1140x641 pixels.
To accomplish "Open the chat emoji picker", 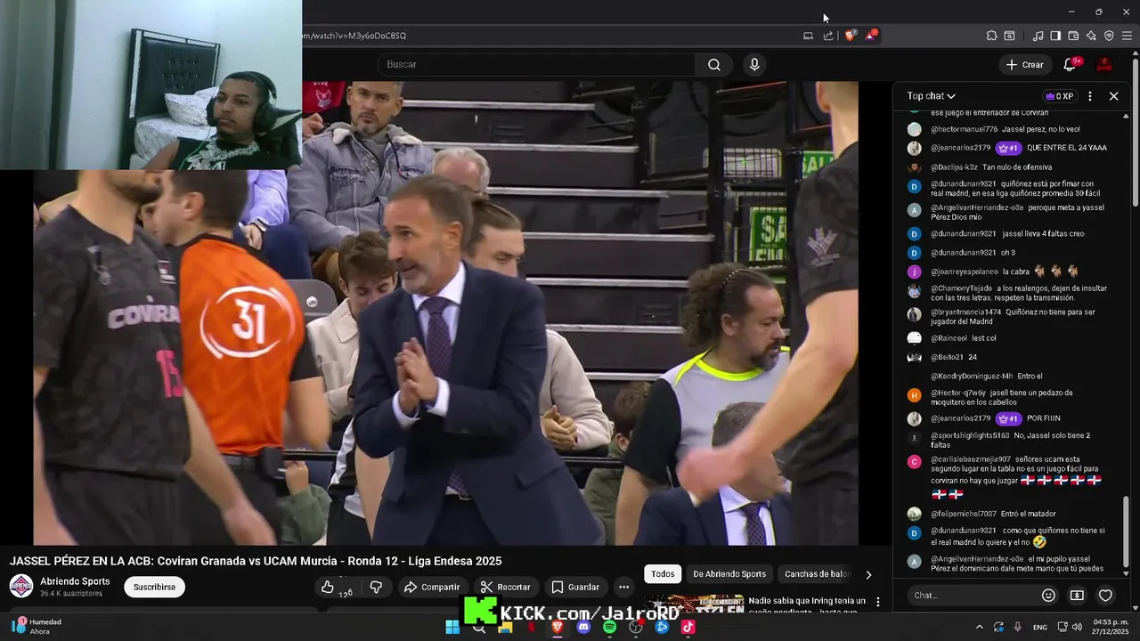I will pos(1048,595).
